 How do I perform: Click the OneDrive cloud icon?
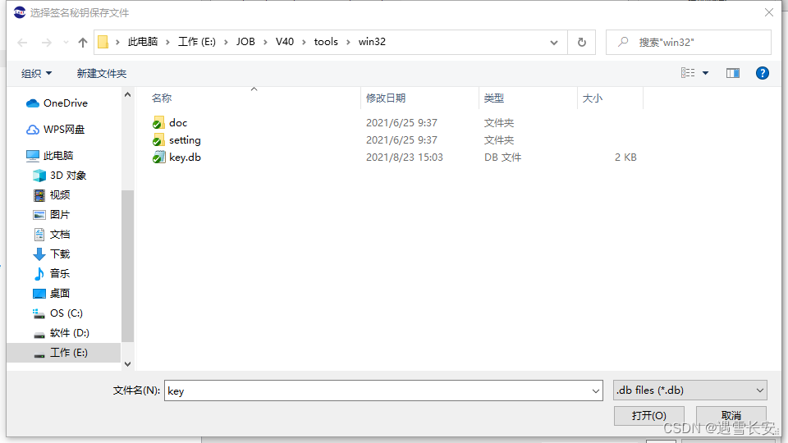tap(33, 103)
